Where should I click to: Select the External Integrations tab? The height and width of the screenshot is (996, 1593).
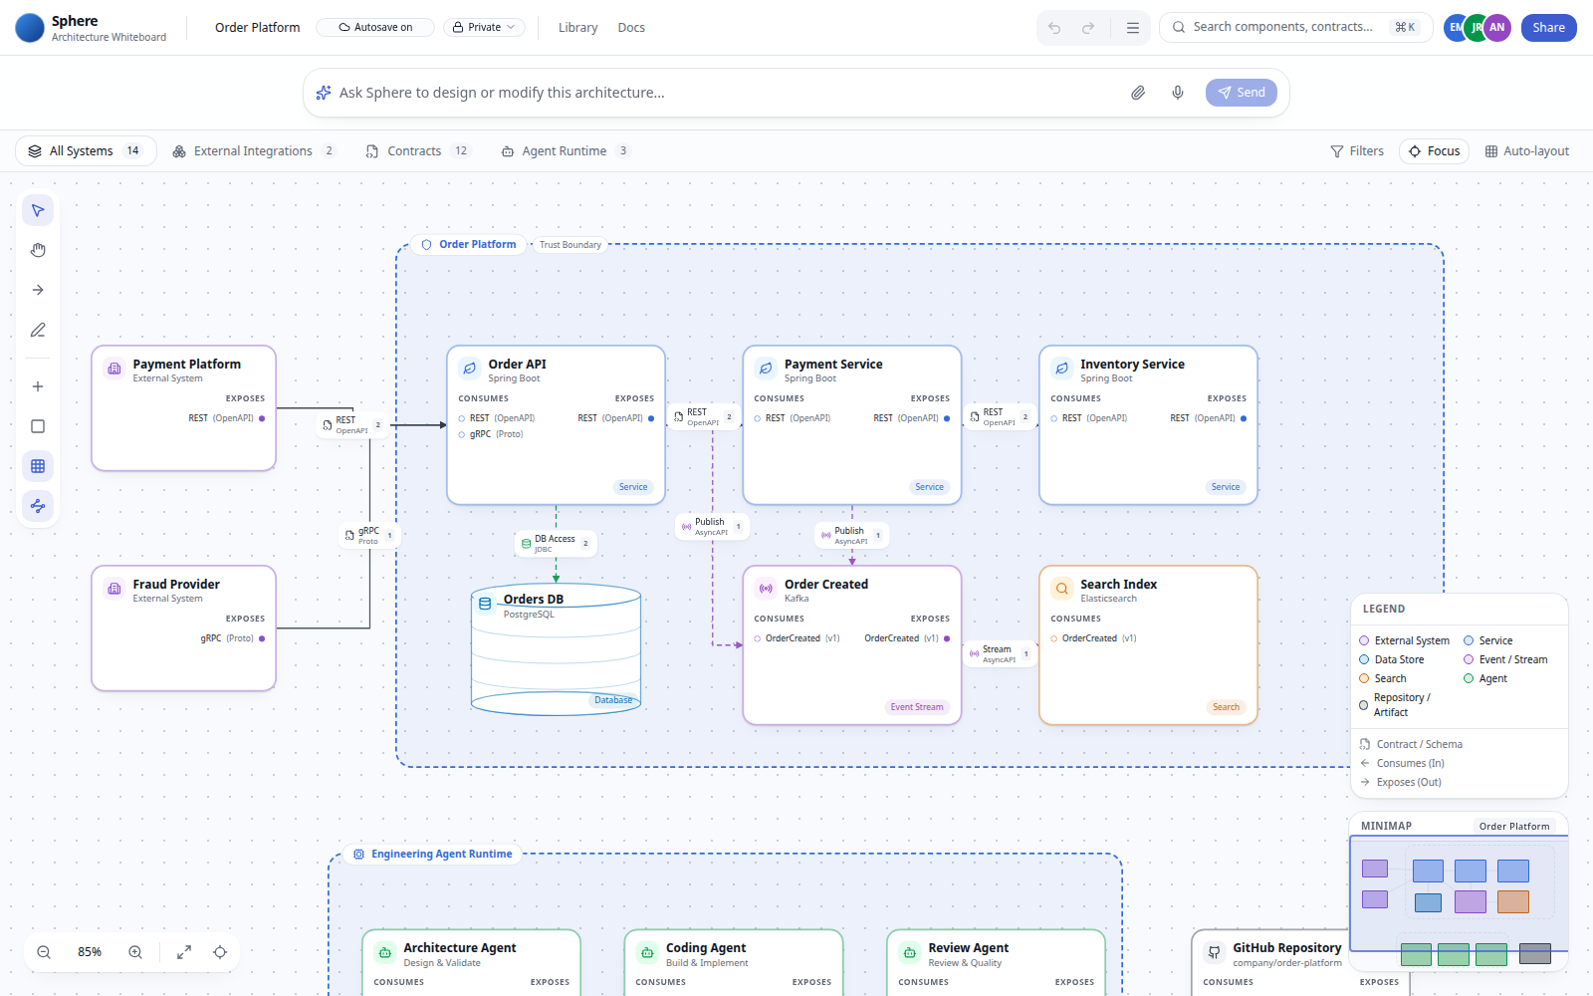254,151
